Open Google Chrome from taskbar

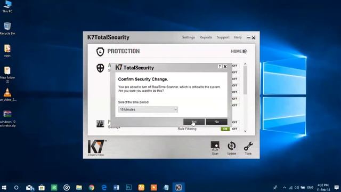[x=92, y=187]
